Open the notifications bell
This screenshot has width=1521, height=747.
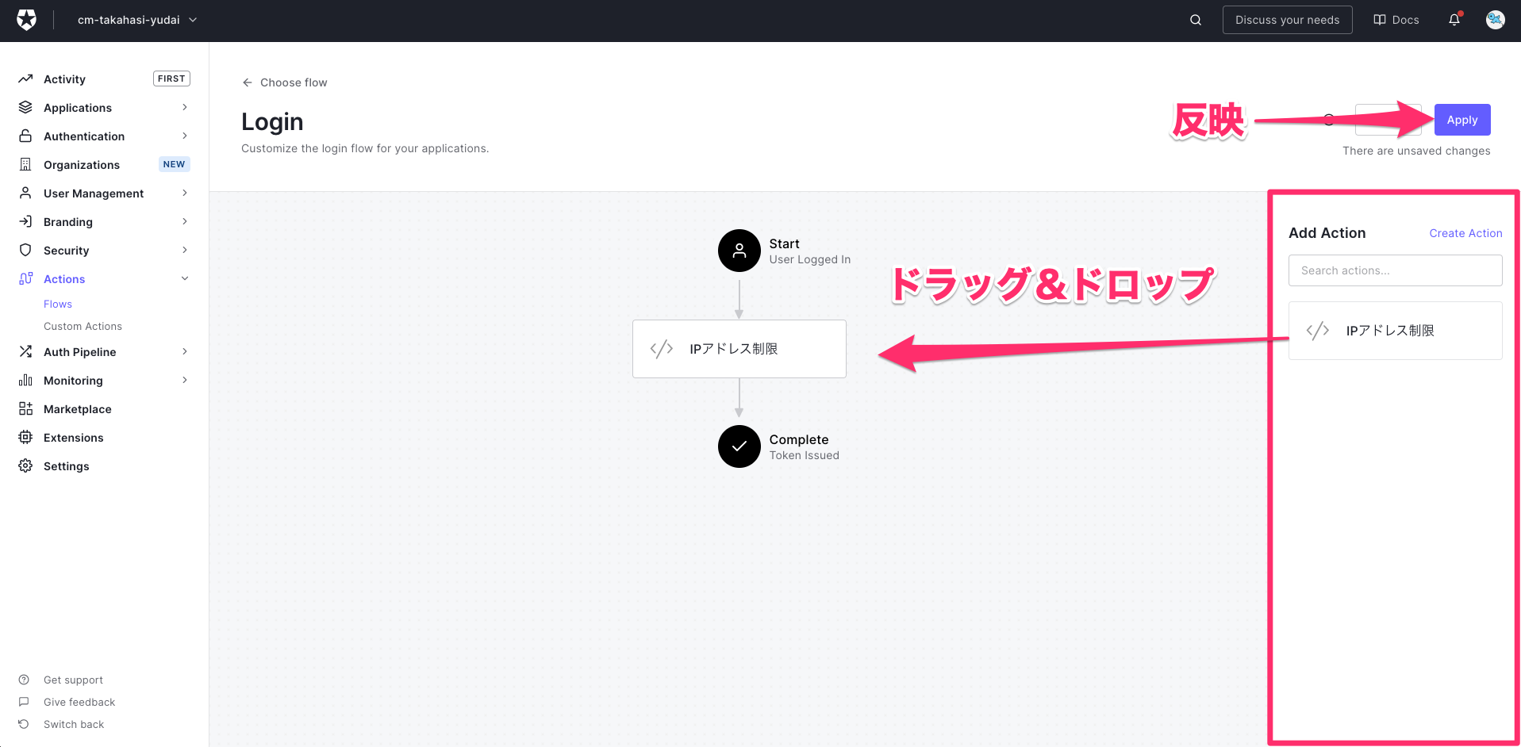tap(1454, 20)
